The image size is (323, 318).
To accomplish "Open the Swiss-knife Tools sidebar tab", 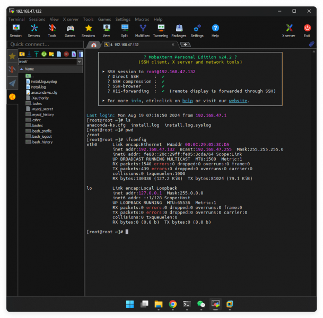I will [12, 69].
